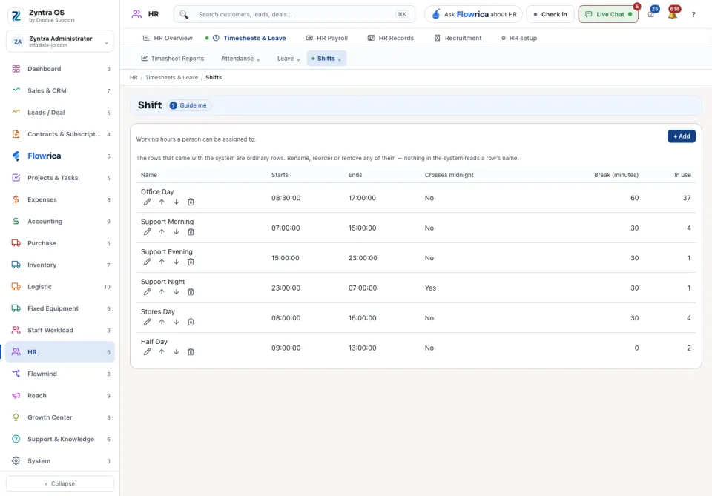Click the Guide me button
The image size is (712, 496).
188,105
